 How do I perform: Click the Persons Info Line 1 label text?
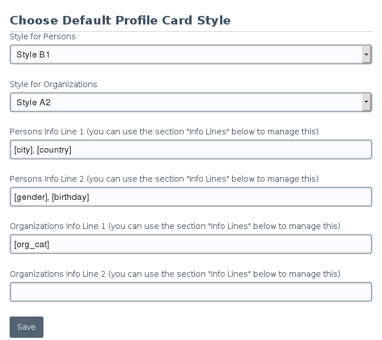coord(164,132)
